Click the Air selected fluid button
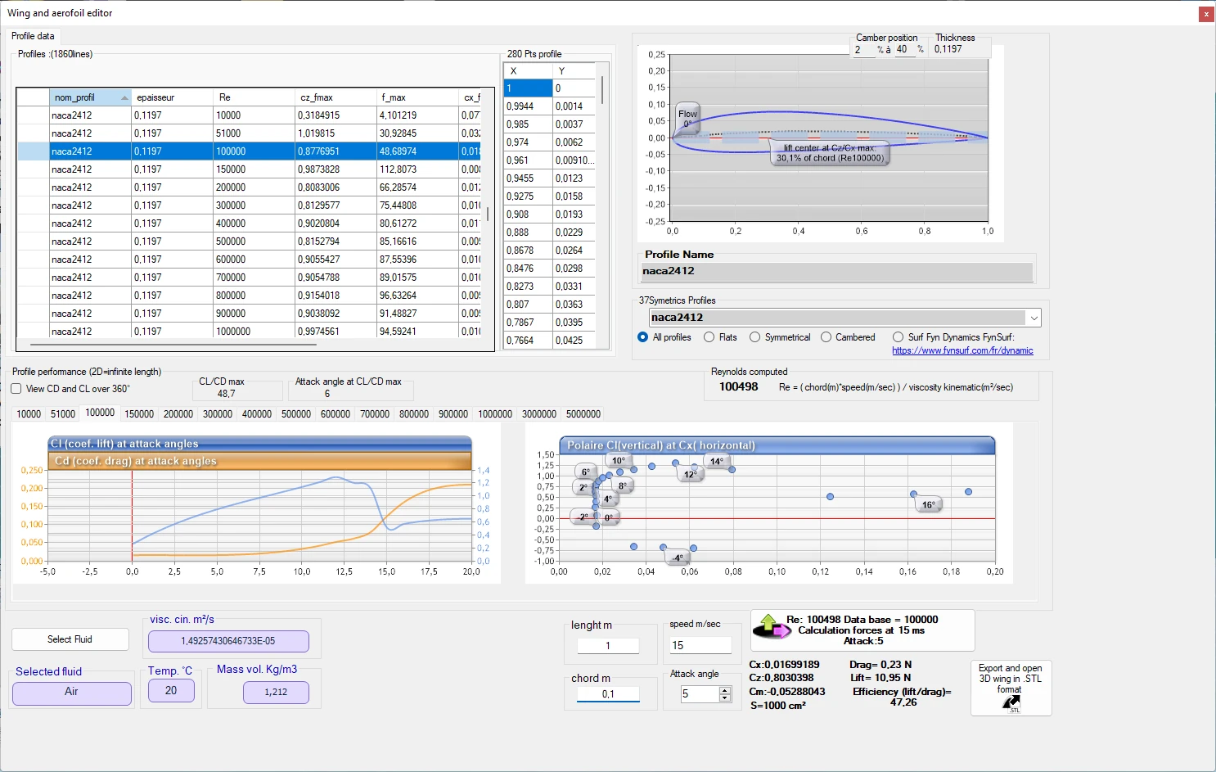 pos(72,693)
